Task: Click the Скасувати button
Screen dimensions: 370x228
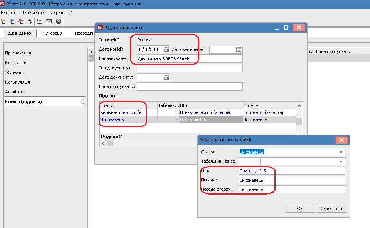Action: (331, 209)
